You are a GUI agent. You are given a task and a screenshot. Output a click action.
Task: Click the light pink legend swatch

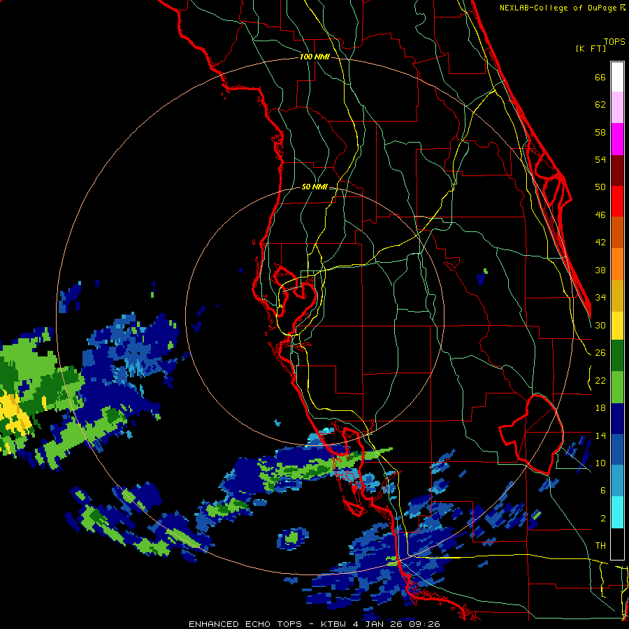[x=617, y=108]
